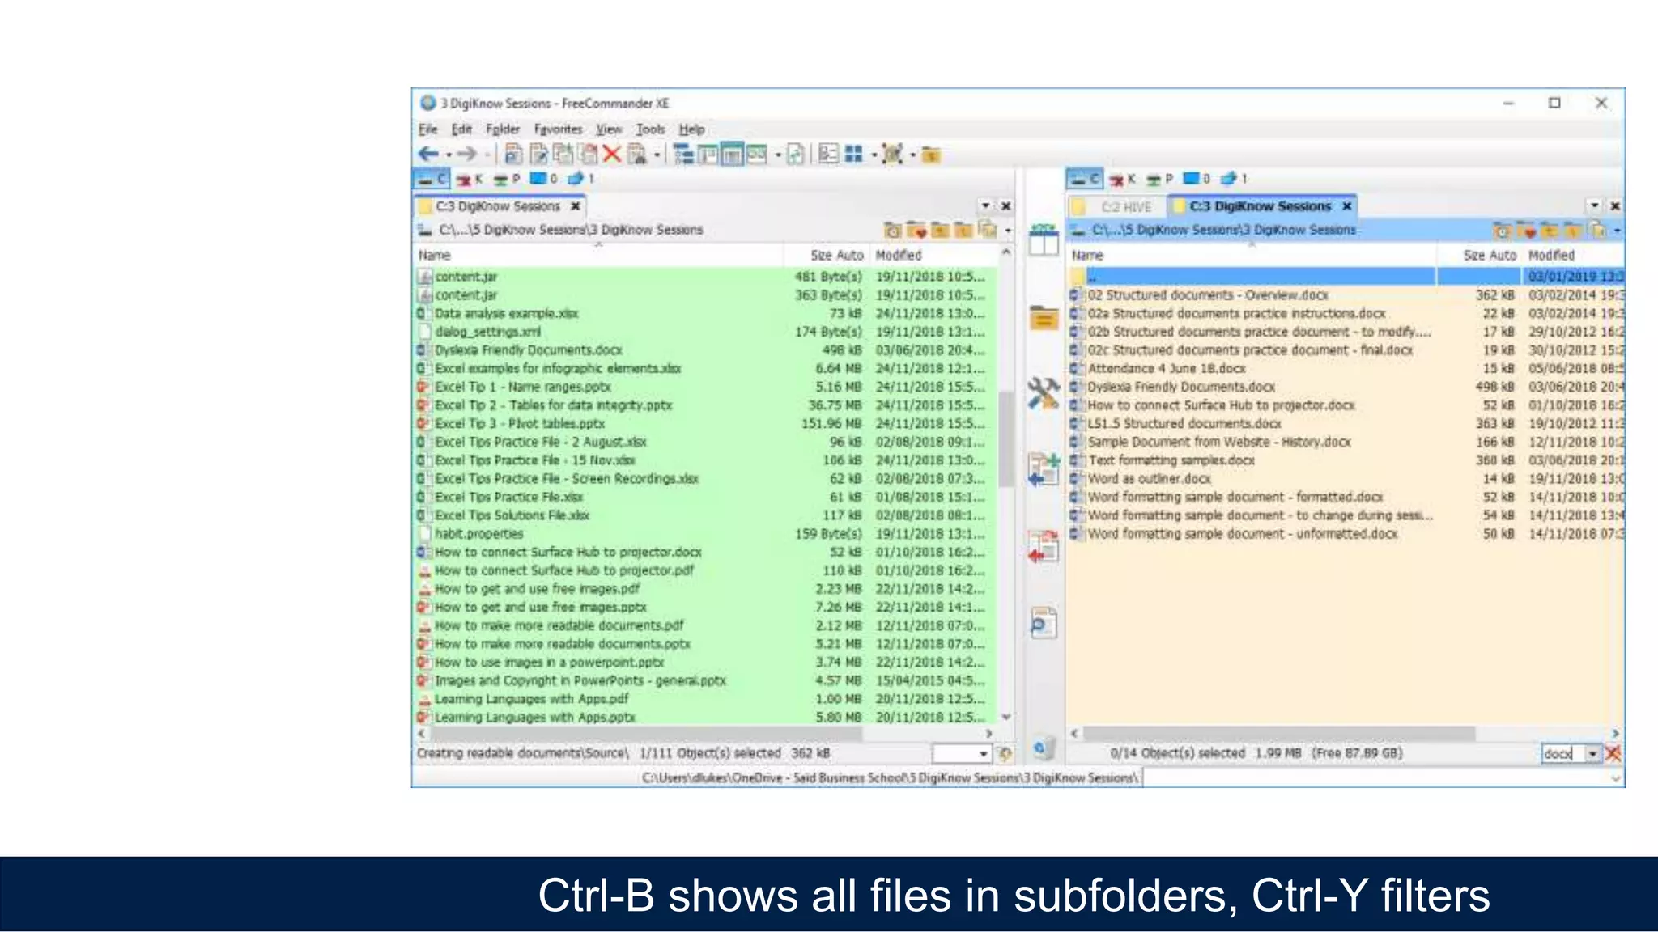Click the thumbnails grid view toolbar icon
Screen dimensions: 1658x932
click(x=853, y=154)
